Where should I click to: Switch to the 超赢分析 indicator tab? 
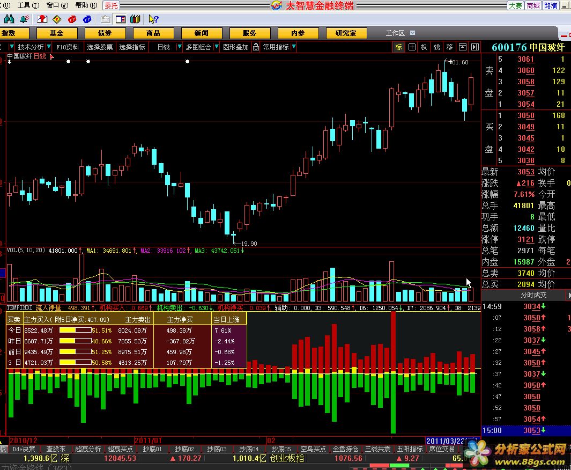(88, 449)
